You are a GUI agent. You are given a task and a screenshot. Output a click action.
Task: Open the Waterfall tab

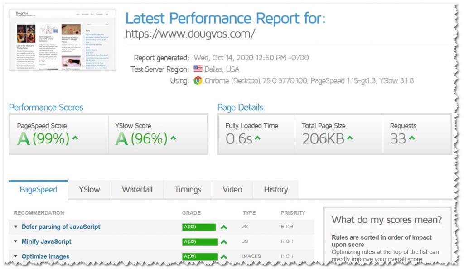137,190
